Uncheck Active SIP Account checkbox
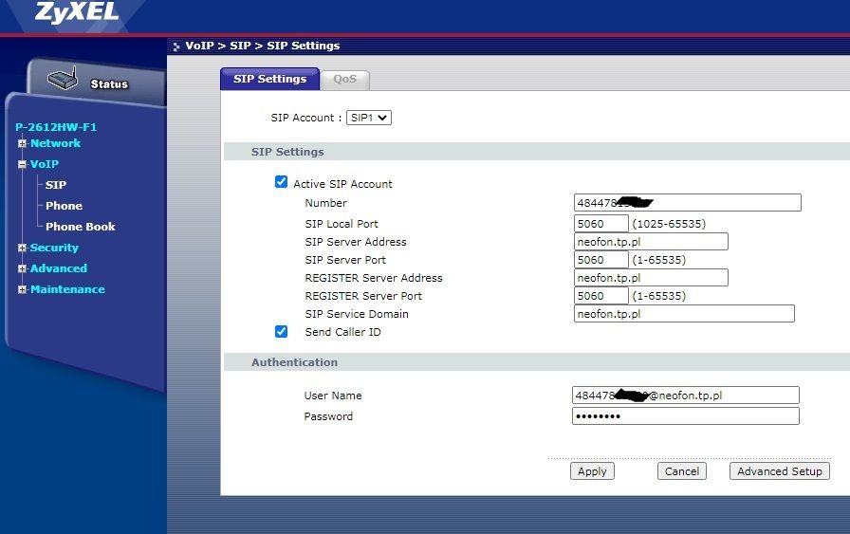 (281, 182)
